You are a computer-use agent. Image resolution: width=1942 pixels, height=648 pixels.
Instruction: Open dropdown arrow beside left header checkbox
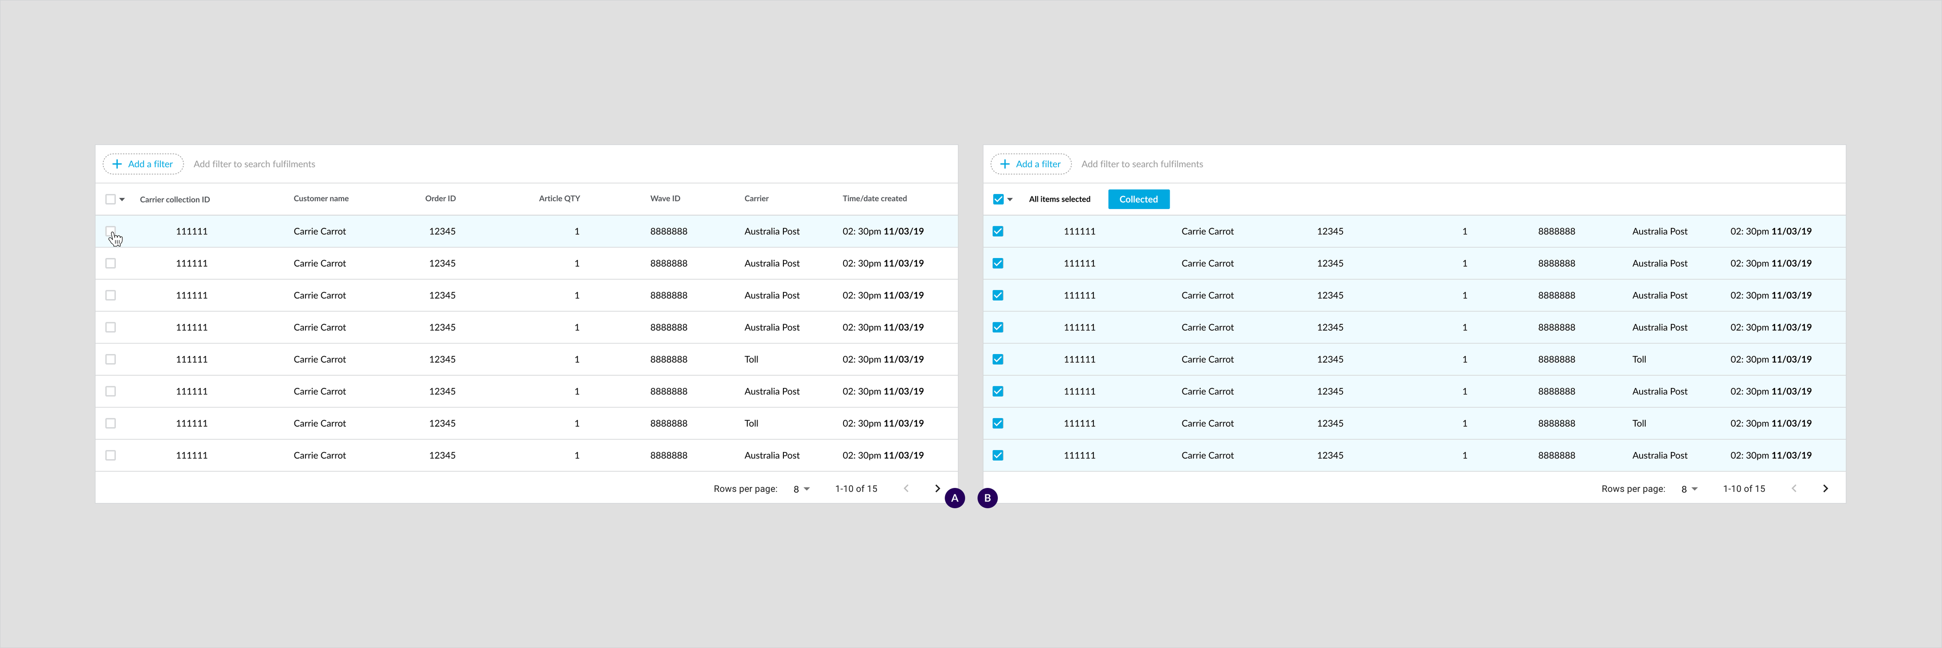pyautogui.click(x=122, y=200)
